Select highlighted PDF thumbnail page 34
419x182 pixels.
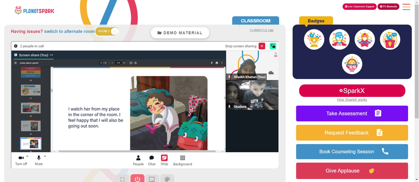31,144
